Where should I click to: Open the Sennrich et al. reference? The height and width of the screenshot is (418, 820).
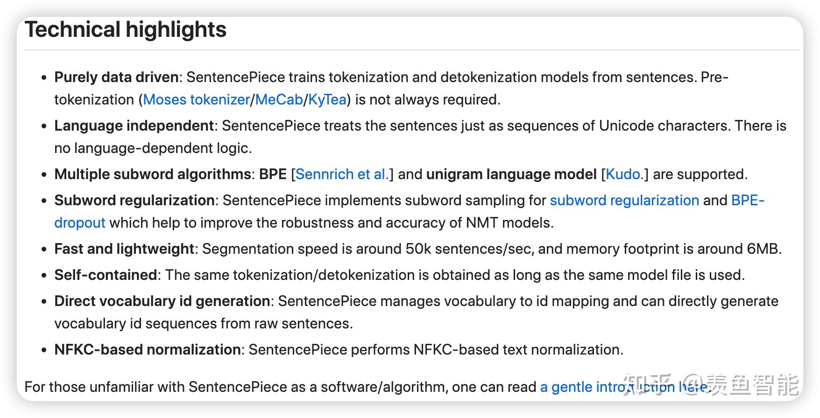point(342,174)
